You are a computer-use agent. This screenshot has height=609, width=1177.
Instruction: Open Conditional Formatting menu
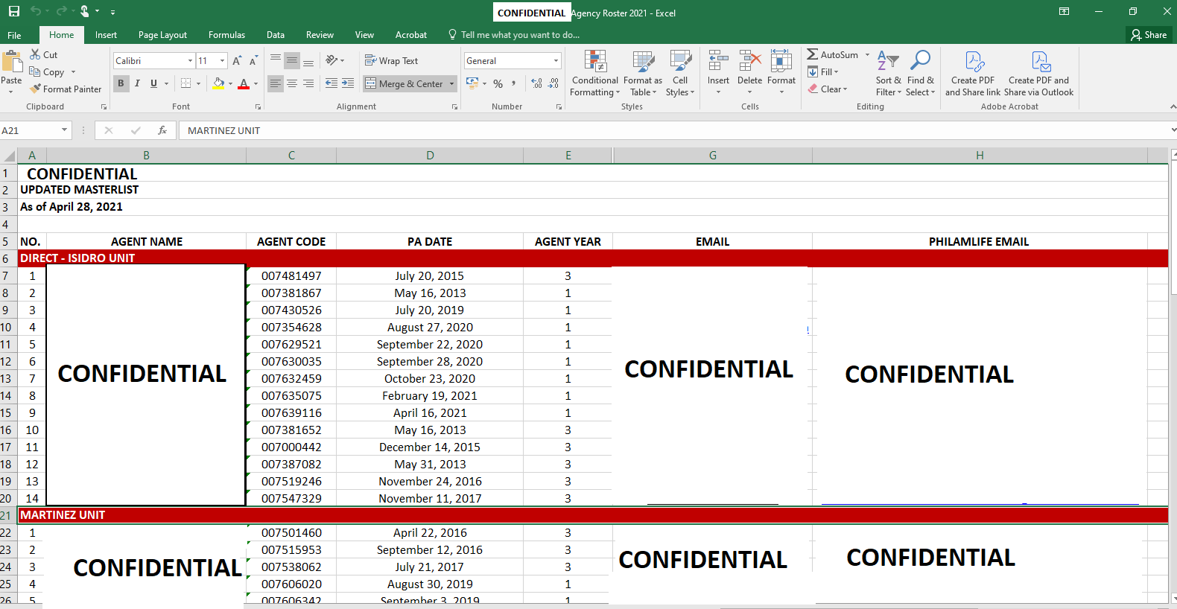pyautogui.click(x=594, y=73)
